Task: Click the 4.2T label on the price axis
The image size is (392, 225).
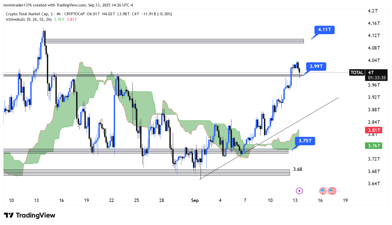Action: pos(373,11)
